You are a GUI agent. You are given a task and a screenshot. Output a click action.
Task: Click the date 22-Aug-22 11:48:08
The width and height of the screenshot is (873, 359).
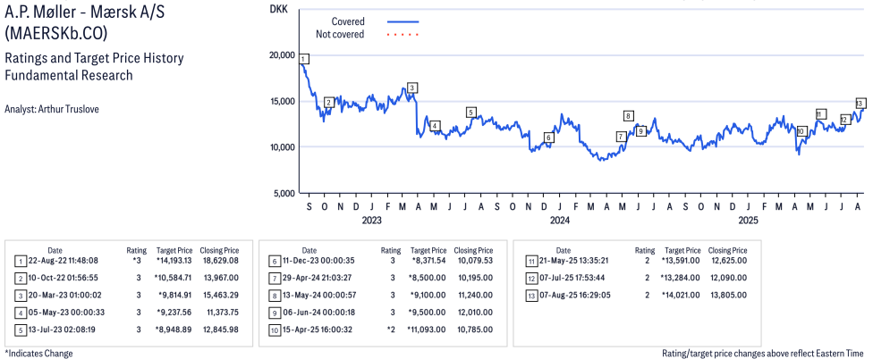pos(63,261)
